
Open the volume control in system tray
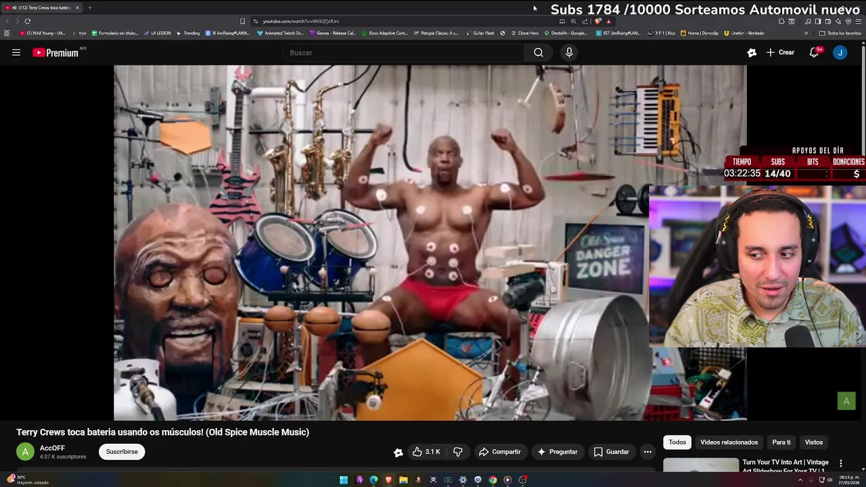[829, 480]
